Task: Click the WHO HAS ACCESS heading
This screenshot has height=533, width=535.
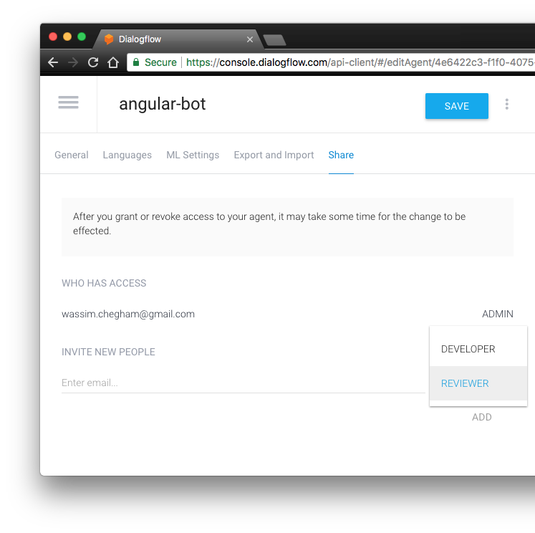Action: click(x=104, y=283)
